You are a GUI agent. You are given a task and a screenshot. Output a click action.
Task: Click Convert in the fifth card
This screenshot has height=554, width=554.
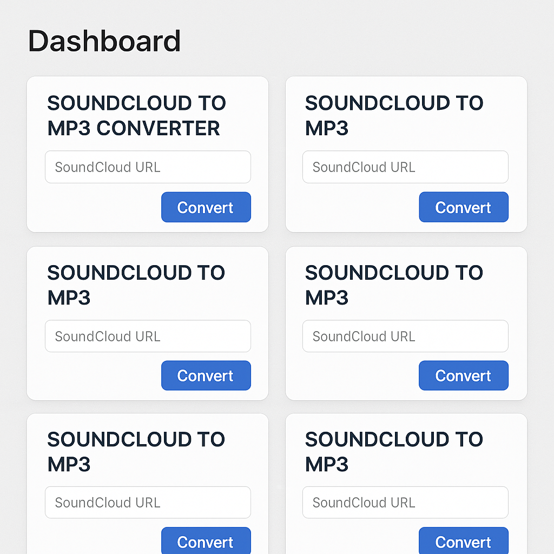(x=206, y=542)
